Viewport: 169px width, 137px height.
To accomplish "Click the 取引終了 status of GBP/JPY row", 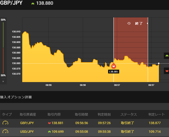I will (127, 123).
